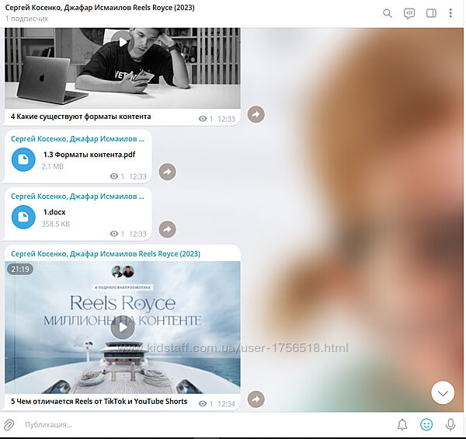
Task: Open the three-dot more options menu
Action: coord(450,13)
